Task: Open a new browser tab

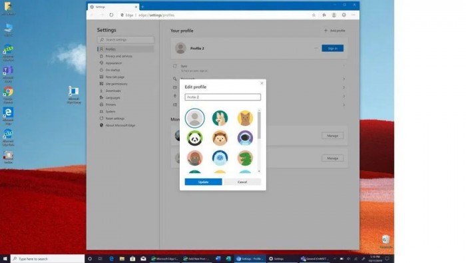Action: [x=143, y=7]
